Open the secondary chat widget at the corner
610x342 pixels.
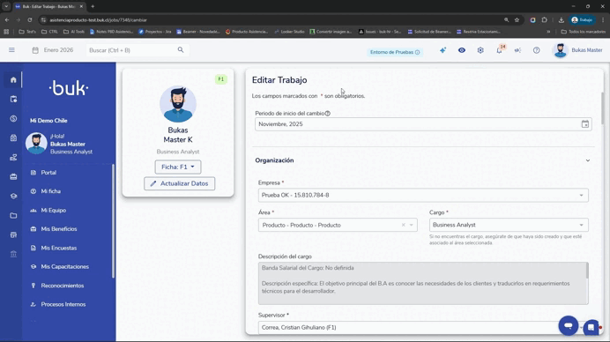point(591,327)
